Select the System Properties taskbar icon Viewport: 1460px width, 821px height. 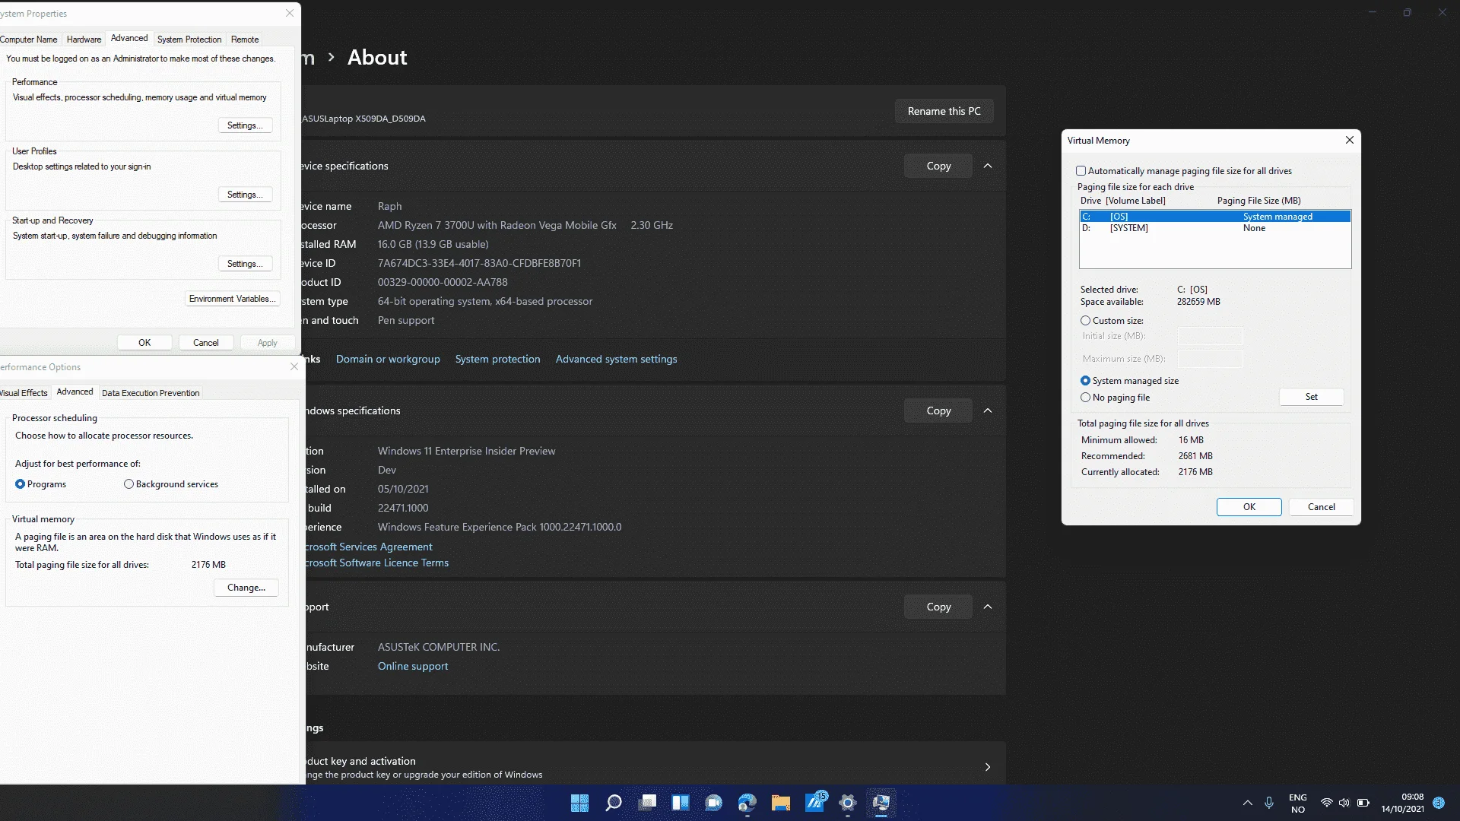[x=881, y=803]
